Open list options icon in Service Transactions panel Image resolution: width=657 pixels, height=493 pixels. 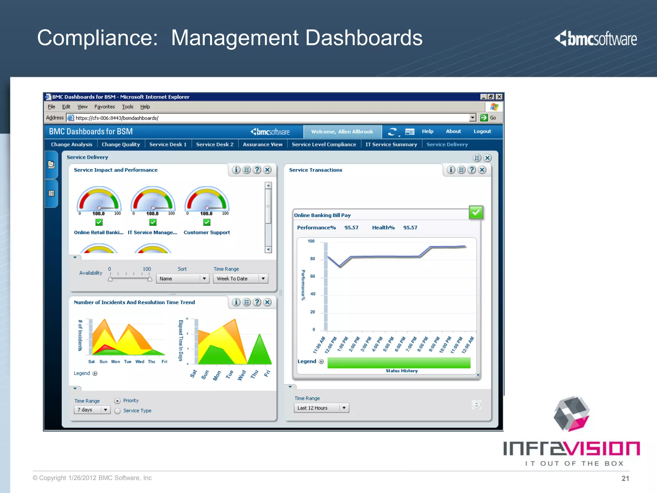tap(461, 170)
